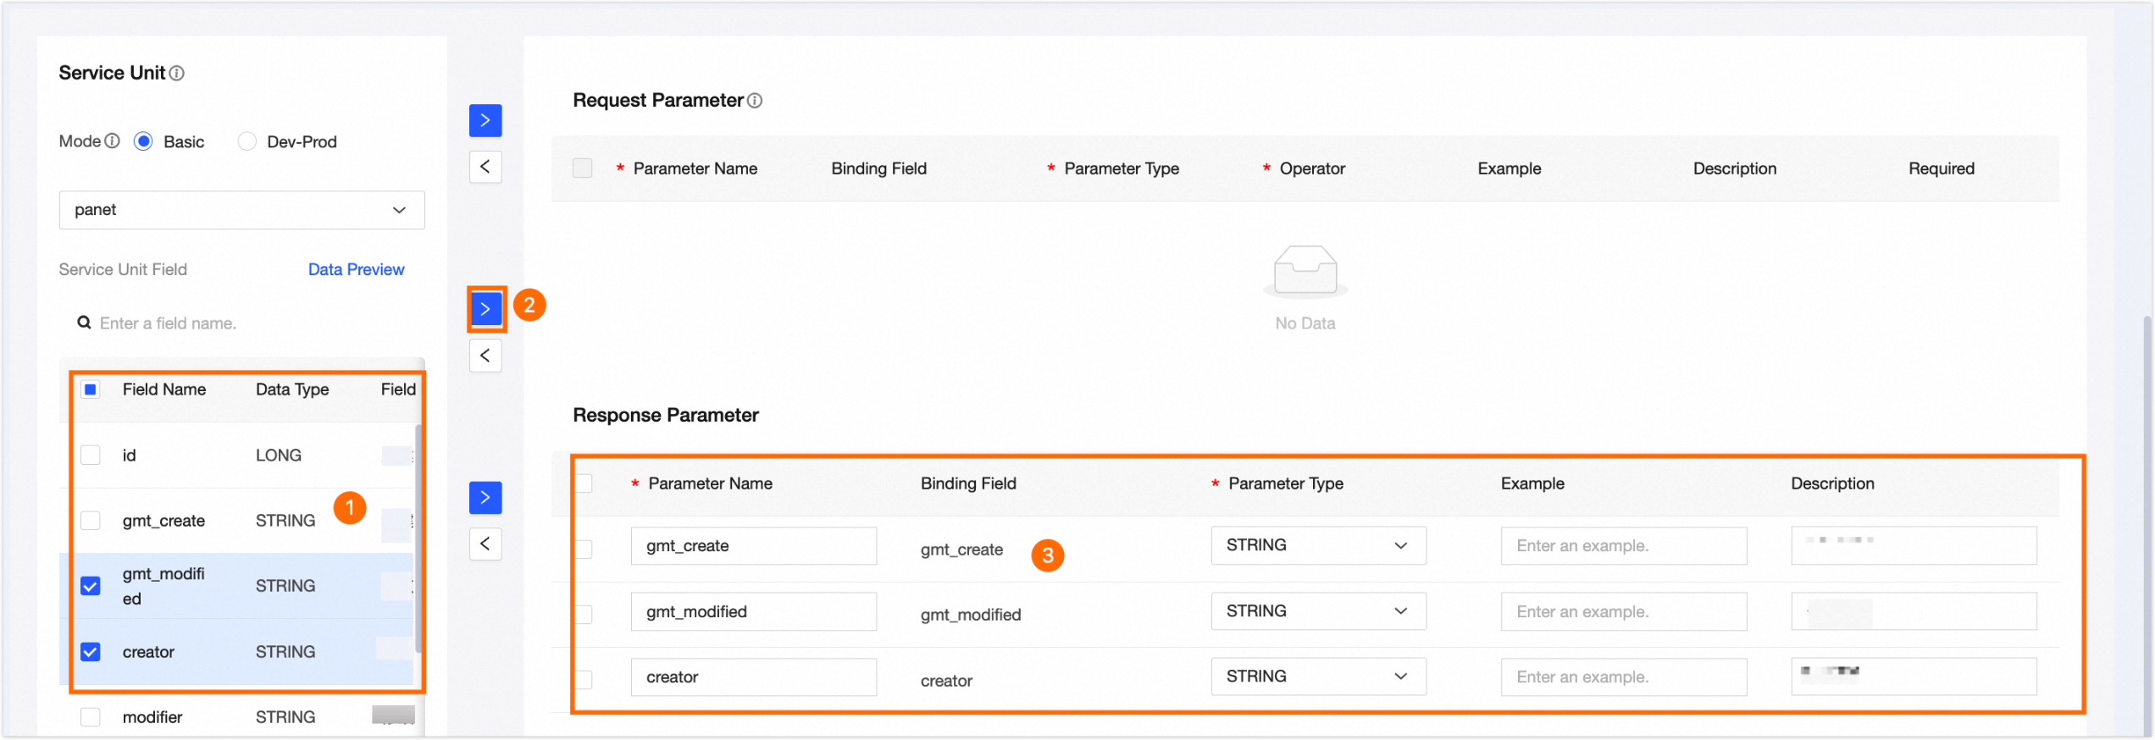This screenshot has height=740, width=2155.
Task: Toggle the select-all checkbox in Field Name header
Action: click(x=90, y=389)
